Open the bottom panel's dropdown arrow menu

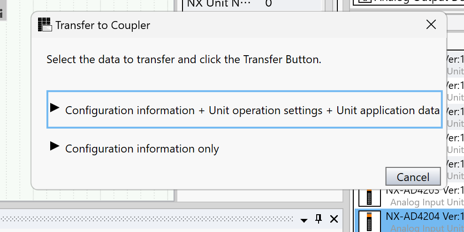(304, 220)
